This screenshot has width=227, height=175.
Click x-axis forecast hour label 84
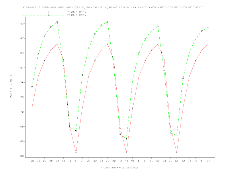point(208,161)
